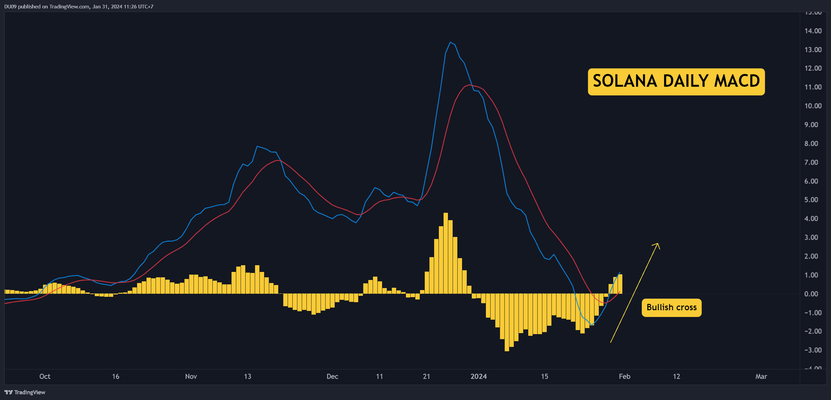Click the Mar label on time axis
Image resolution: width=831 pixels, height=400 pixels.
[x=761, y=376]
